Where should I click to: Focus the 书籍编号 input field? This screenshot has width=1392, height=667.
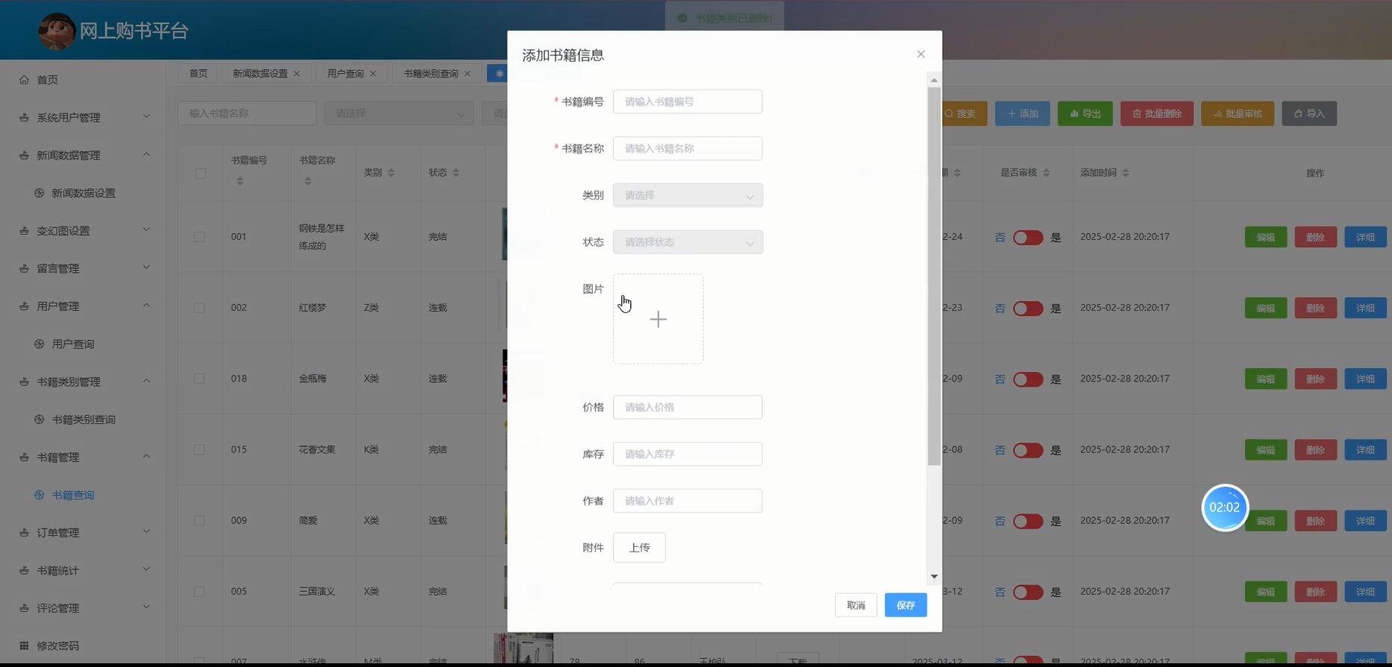687,102
